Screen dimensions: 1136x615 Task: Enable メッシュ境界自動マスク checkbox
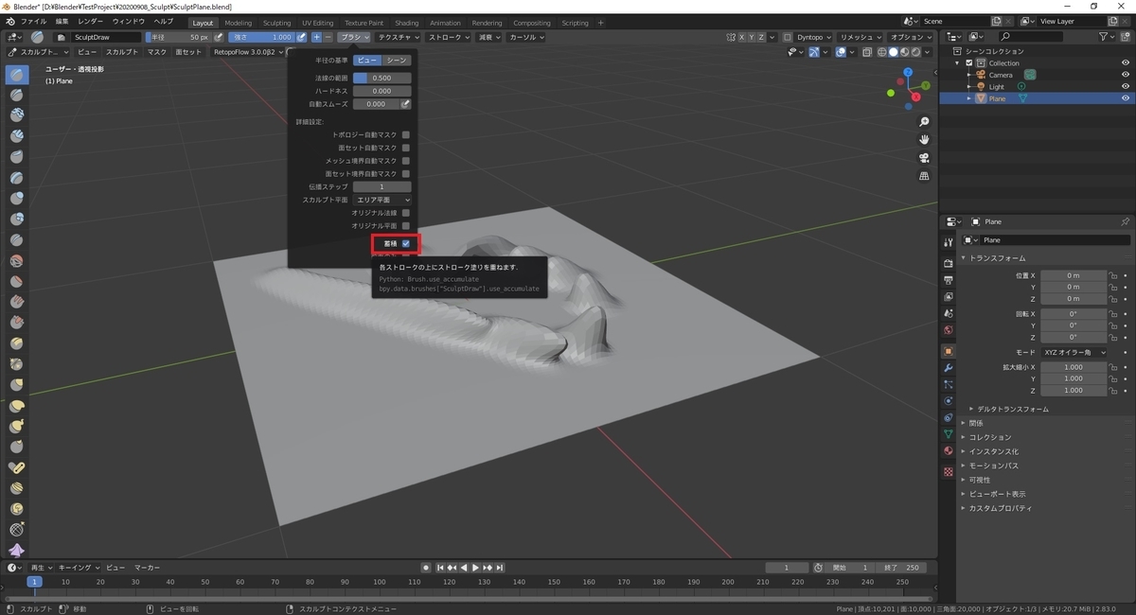coord(406,161)
